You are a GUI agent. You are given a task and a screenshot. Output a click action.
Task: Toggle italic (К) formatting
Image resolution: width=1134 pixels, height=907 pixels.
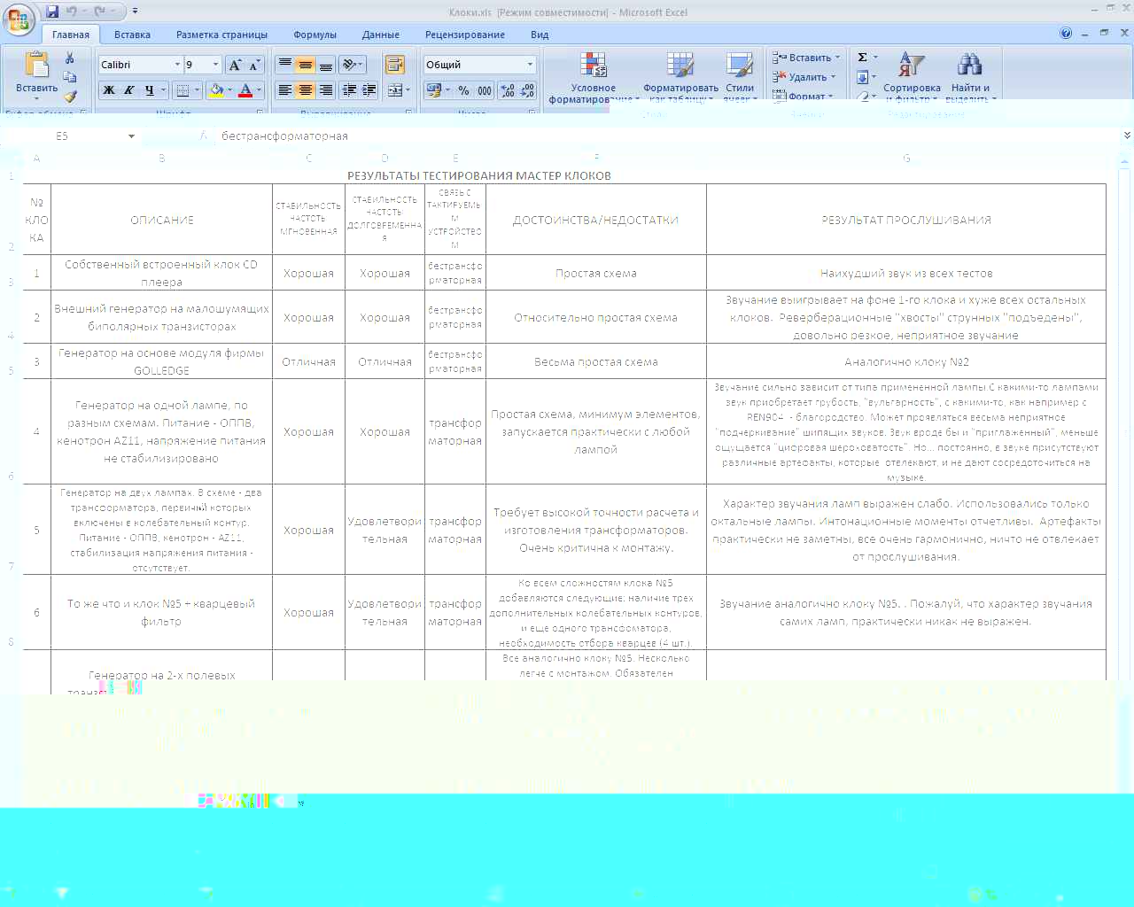click(129, 90)
